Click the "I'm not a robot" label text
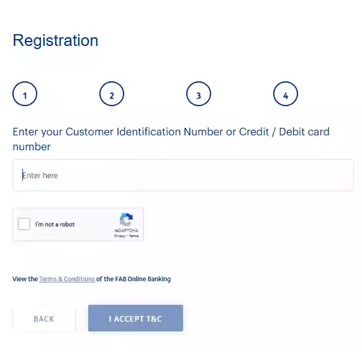The image size is (362, 352). (55, 224)
